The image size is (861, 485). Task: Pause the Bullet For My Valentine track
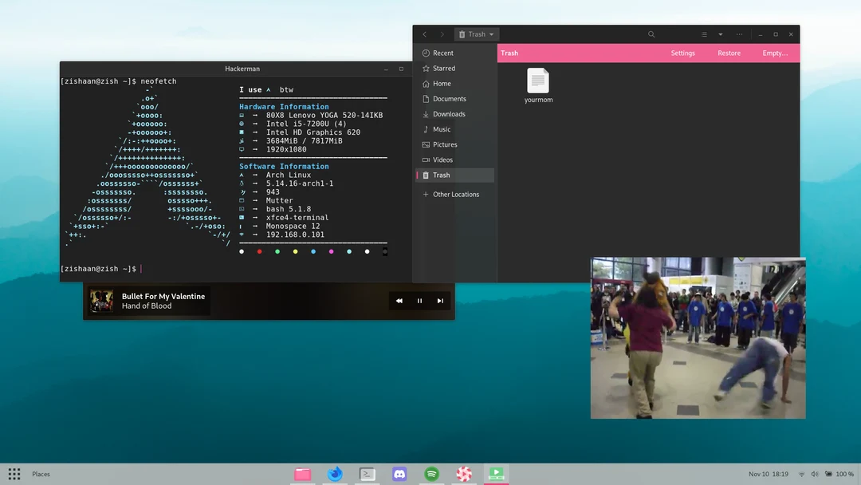(419, 301)
